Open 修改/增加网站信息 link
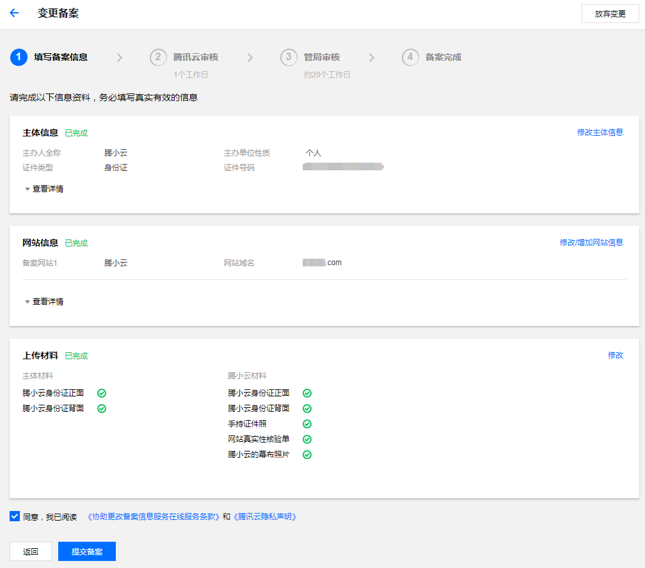The image size is (645, 568). coord(591,243)
